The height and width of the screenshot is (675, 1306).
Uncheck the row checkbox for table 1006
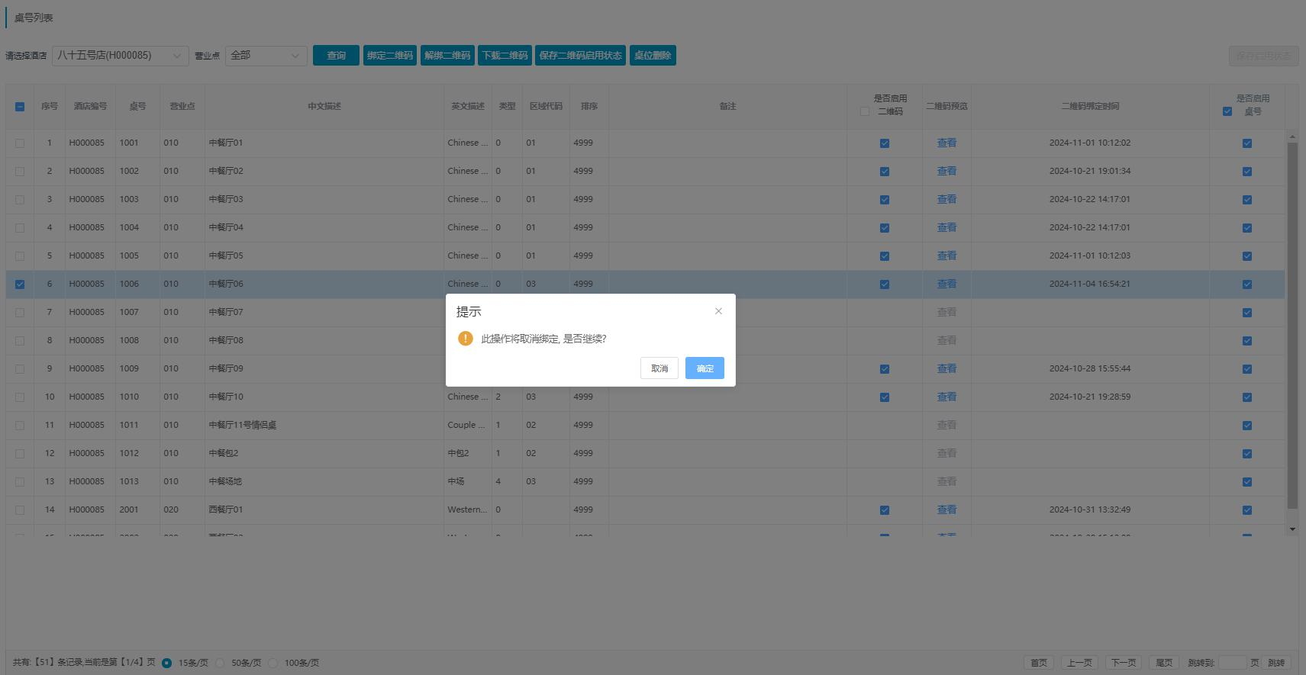(20, 284)
